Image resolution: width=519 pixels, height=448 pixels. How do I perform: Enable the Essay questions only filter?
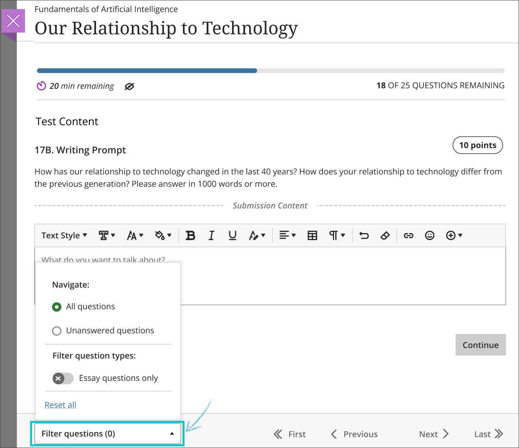(x=63, y=378)
